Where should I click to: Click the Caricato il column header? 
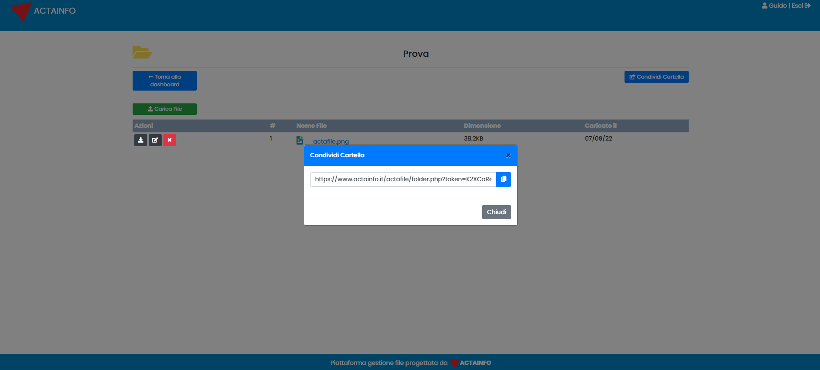click(x=601, y=126)
